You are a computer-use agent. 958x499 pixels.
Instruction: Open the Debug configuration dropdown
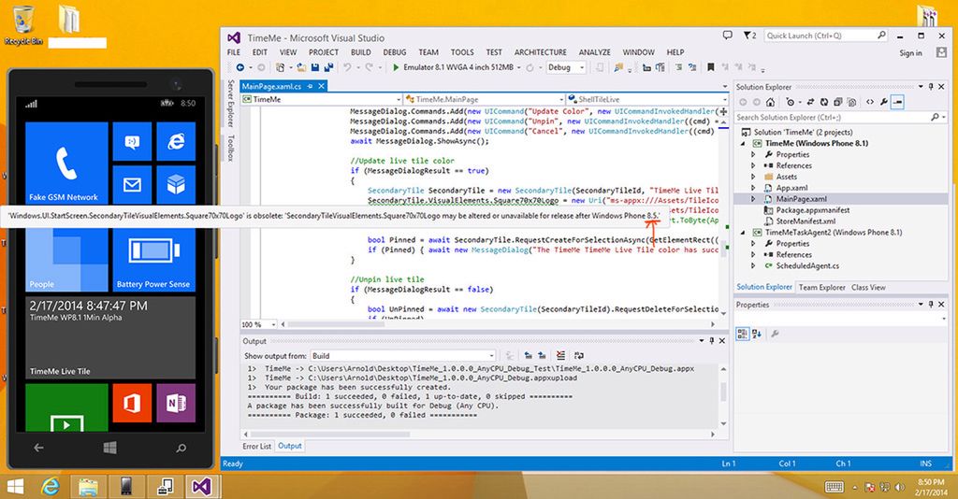pyautogui.click(x=565, y=68)
